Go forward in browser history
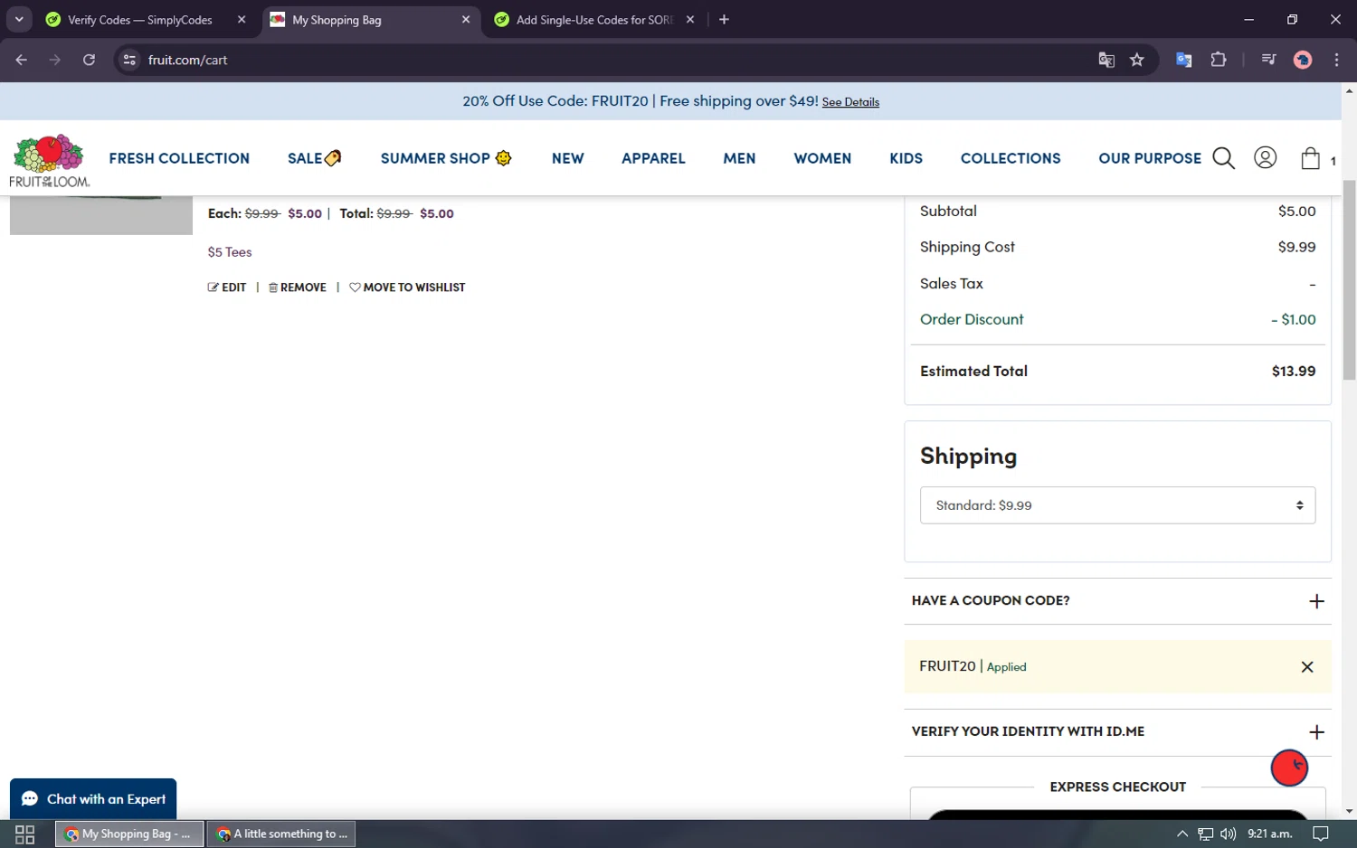Image resolution: width=1357 pixels, height=848 pixels. click(x=55, y=60)
